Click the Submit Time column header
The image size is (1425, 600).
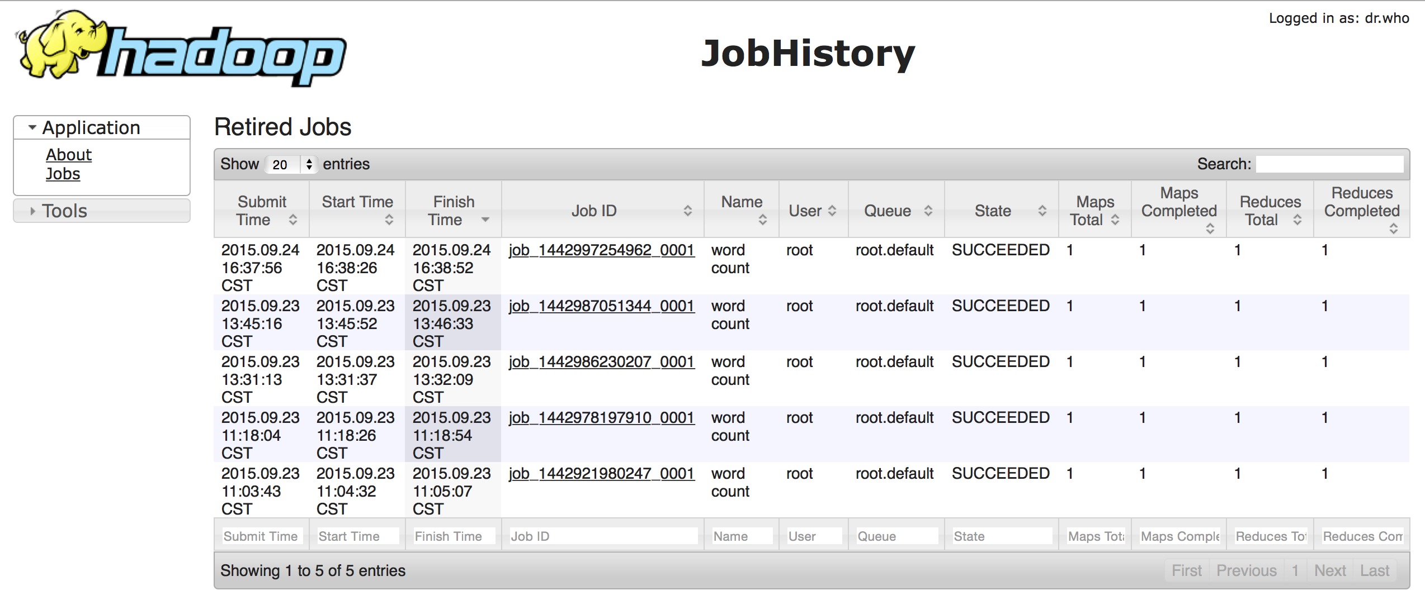(262, 210)
